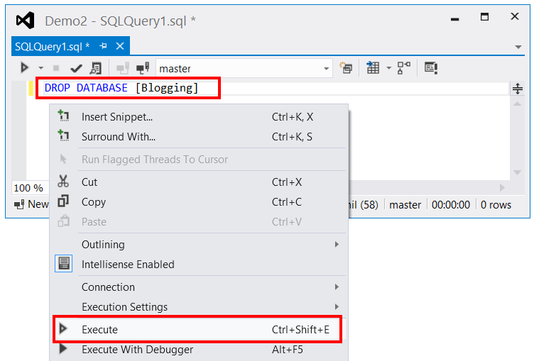Viewport: 534px width, 361px height.
Task: Close the SQLQuery1.sql tab
Action: [x=119, y=46]
